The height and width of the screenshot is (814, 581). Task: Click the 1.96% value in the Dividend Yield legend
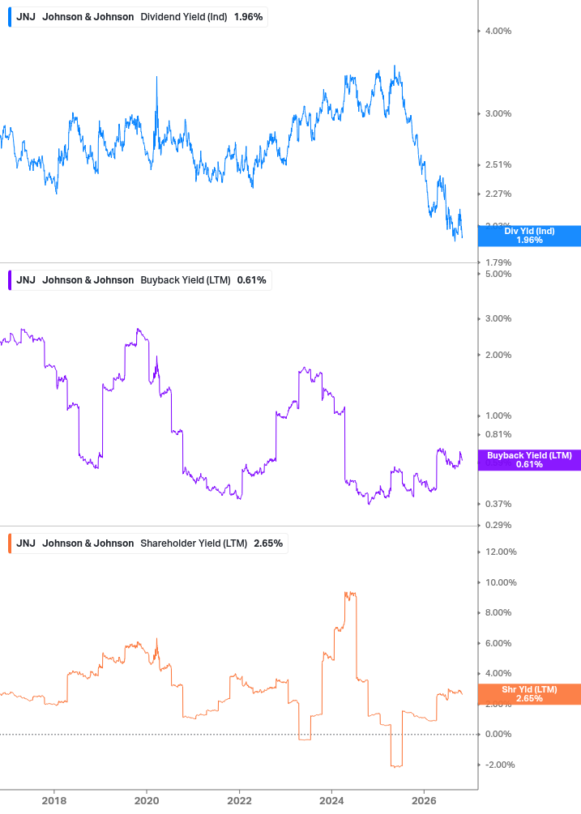pyautogui.click(x=248, y=17)
